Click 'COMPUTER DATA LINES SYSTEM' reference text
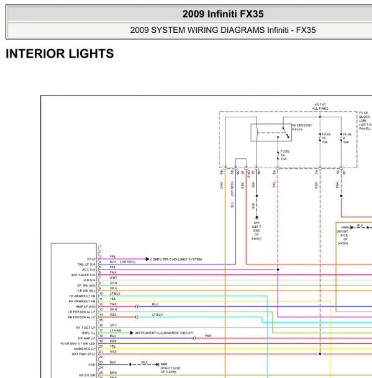372x378 pixels. [176, 259]
